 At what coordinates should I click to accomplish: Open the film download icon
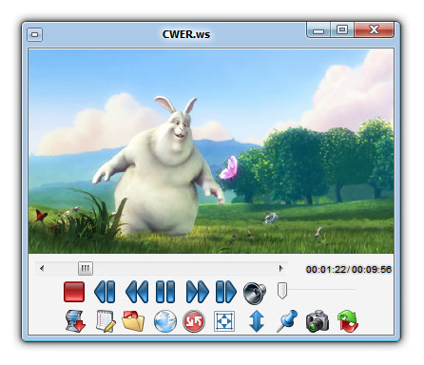[x=75, y=321]
